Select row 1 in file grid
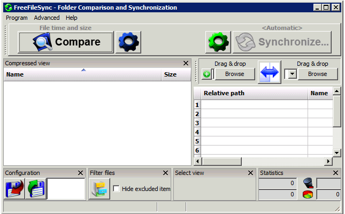Image resolution: width=345 pixels, height=214 pixels. 197,105
